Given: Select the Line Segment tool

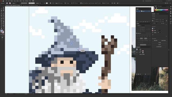Looking at the screenshot, I should [x=3, y=12].
